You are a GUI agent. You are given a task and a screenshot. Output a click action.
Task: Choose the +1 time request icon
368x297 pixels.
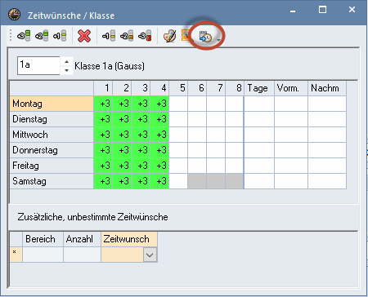(60, 36)
